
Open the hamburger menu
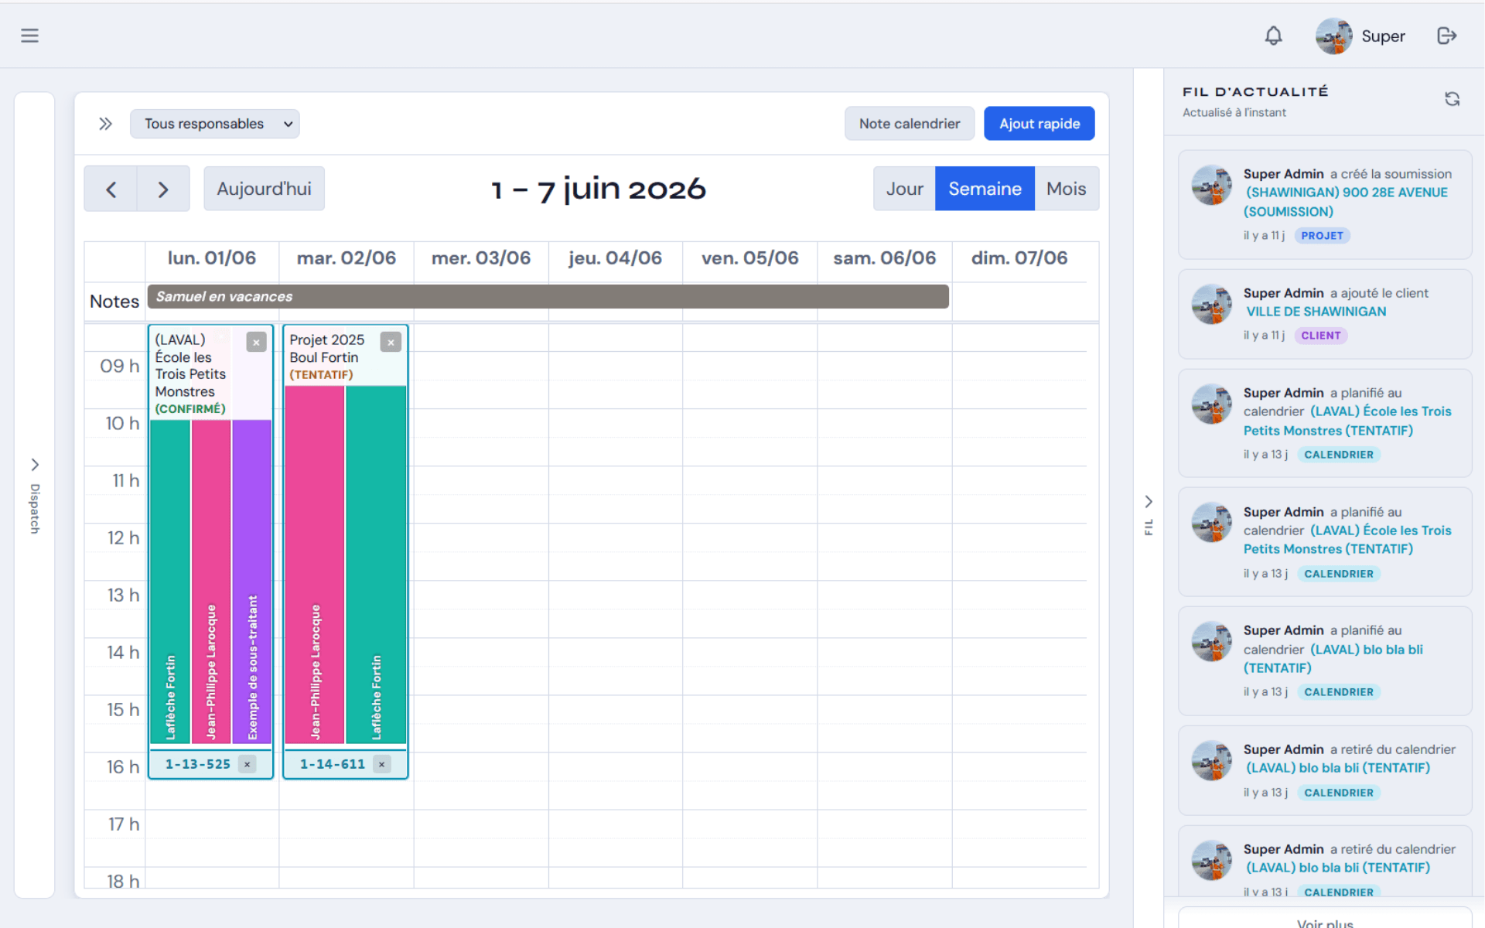coord(29,36)
